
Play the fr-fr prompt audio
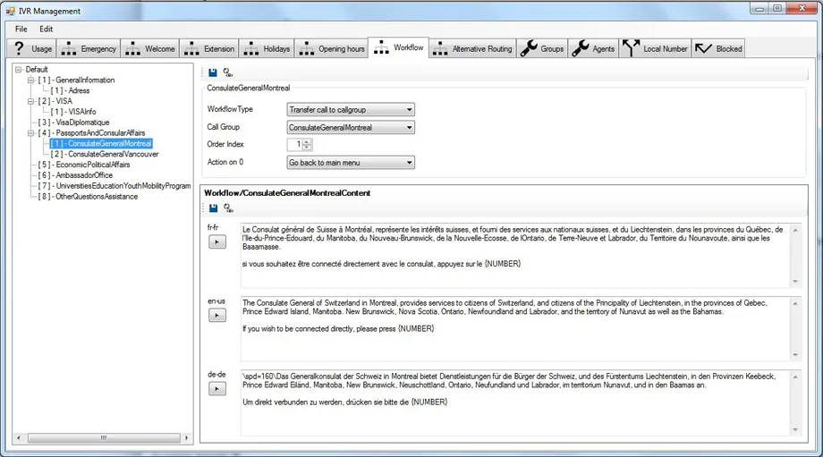(x=217, y=241)
